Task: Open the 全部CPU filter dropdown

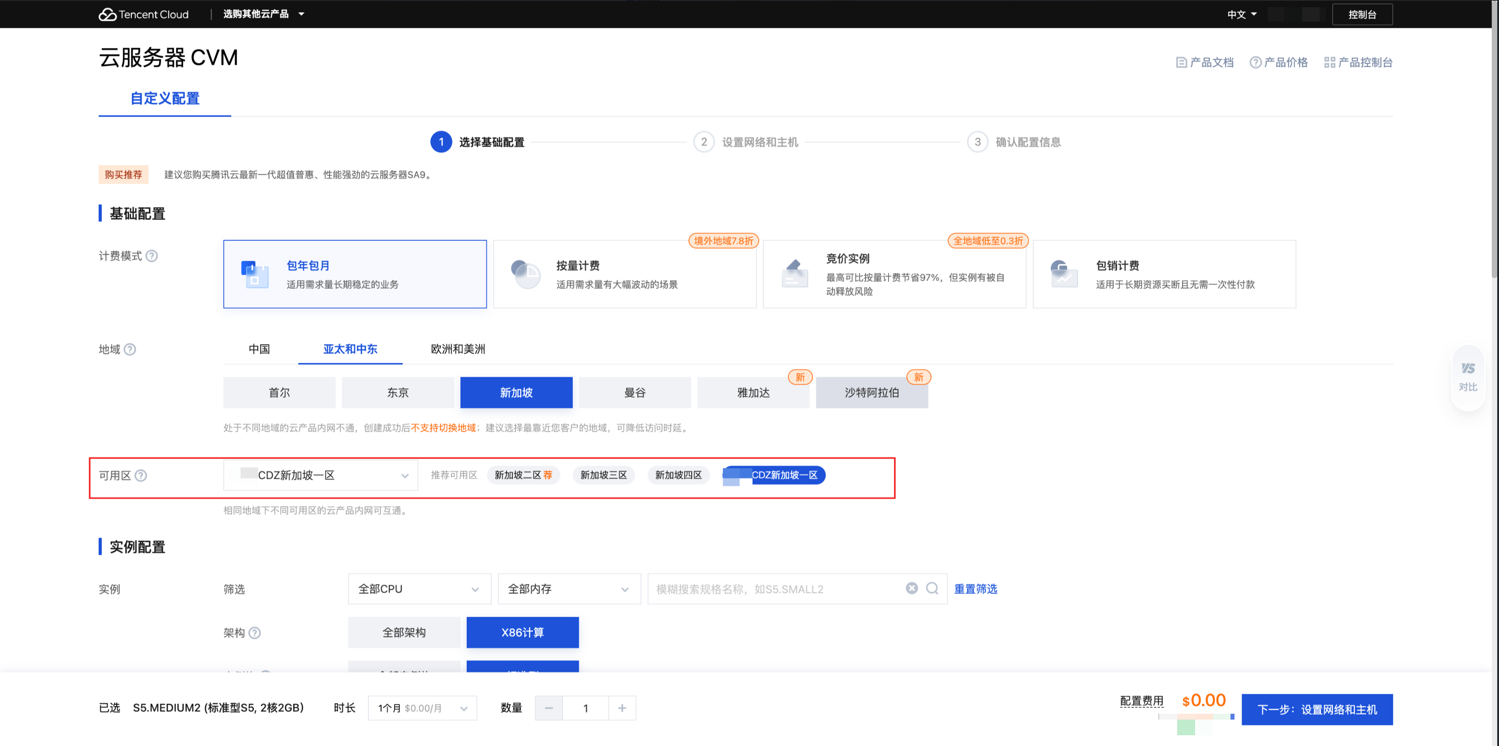Action: pyautogui.click(x=419, y=589)
